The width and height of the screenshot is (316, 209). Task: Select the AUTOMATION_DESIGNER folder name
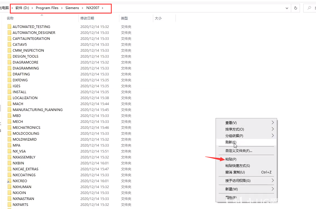tap(34, 33)
